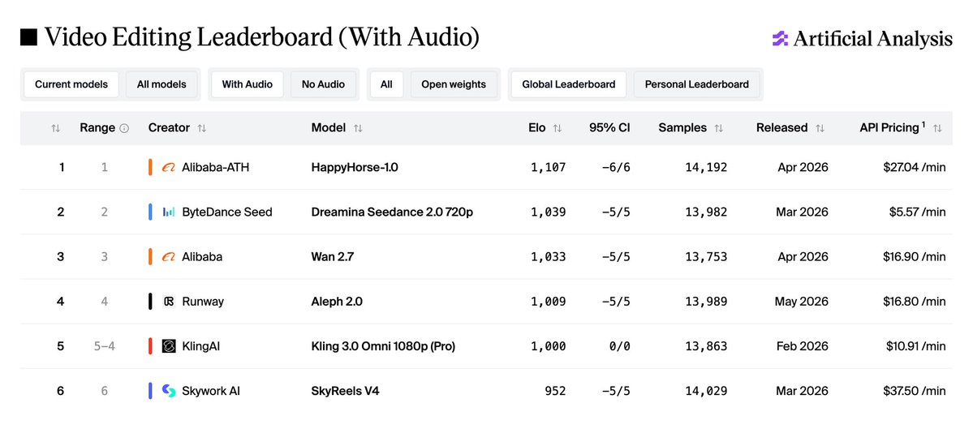973x433 pixels.
Task: Click the Range column header
Action: tap(97, 128)
